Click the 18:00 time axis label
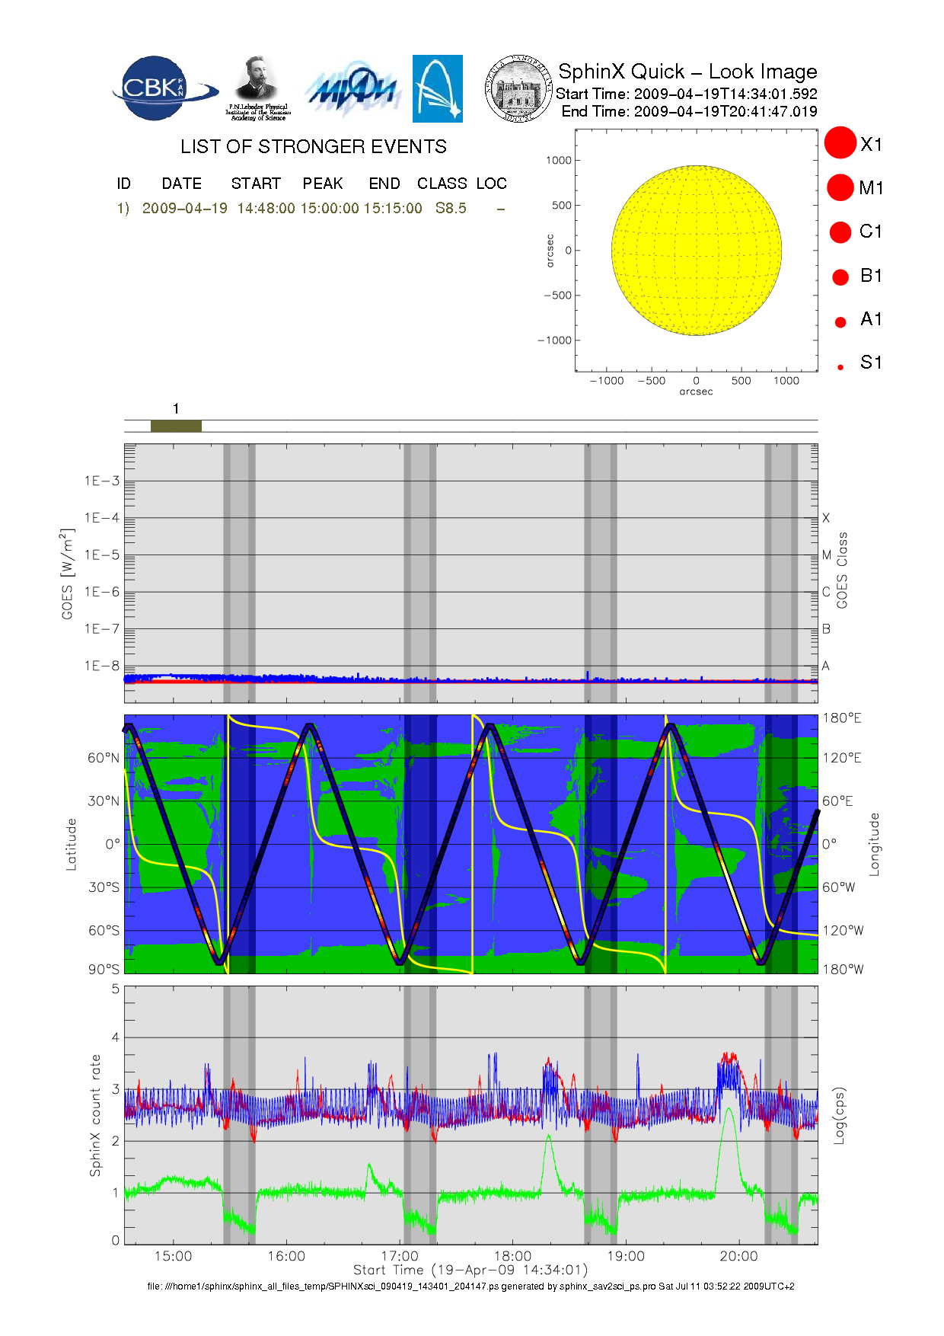 coord(512,1256)
